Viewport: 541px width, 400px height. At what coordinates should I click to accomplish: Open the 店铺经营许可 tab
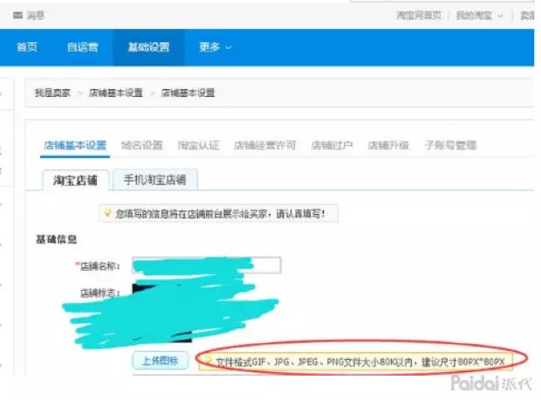coord(265,146)
